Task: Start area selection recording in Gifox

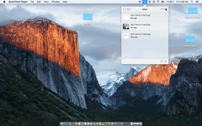Action: (x=124, y=9)
